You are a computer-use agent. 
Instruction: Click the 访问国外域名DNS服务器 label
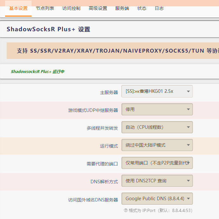93,200
